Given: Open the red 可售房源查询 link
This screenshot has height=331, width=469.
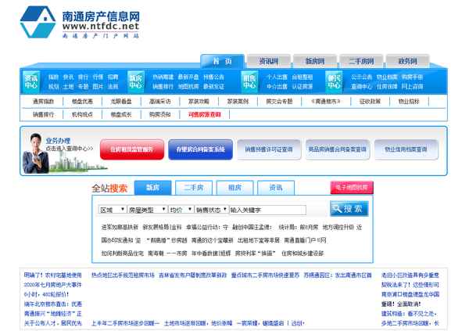Looking at the screenshot, I should (204, 114).
